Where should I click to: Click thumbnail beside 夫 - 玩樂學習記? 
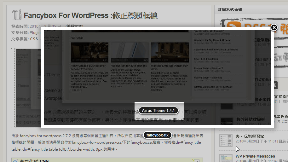tap(226, 141)
